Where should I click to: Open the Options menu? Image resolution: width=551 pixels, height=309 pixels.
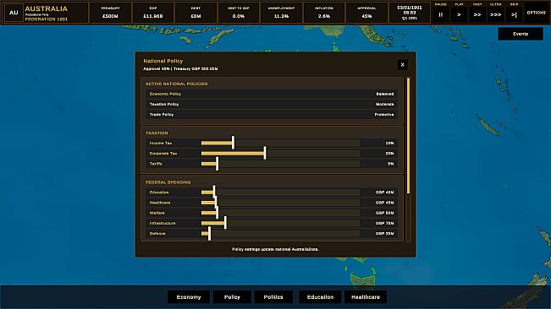(537, 13)
